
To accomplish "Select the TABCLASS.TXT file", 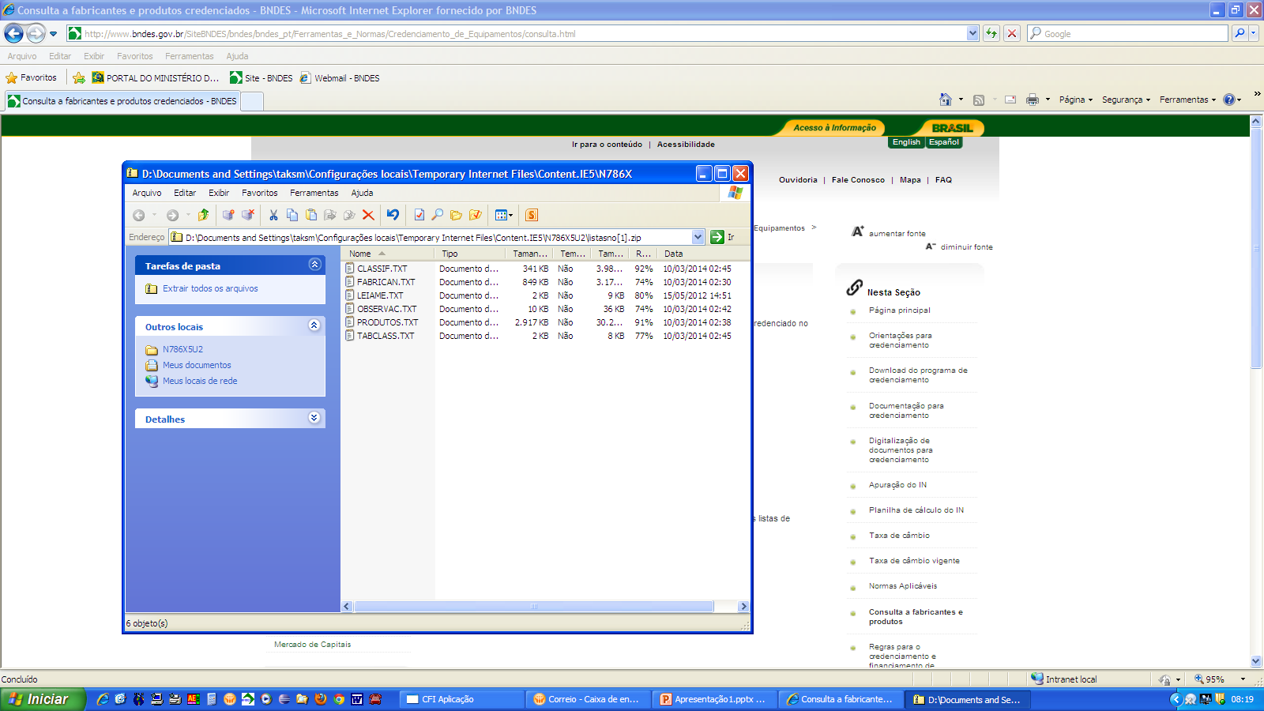I will (385, 336).
